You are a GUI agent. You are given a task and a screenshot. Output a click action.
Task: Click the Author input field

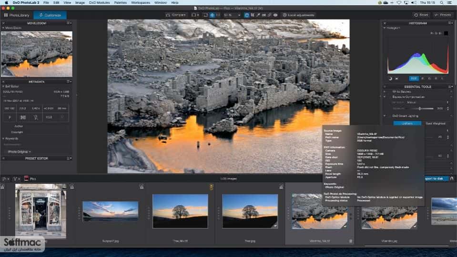47,126
